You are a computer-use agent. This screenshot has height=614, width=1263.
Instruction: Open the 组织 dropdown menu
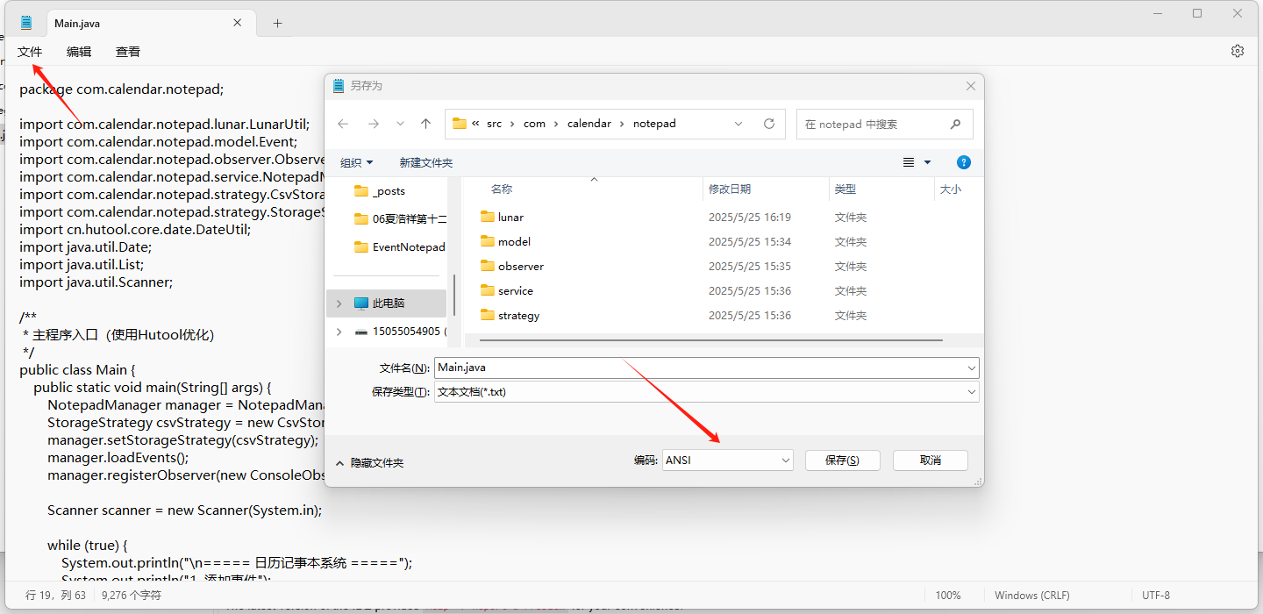(x=356, y=162)
